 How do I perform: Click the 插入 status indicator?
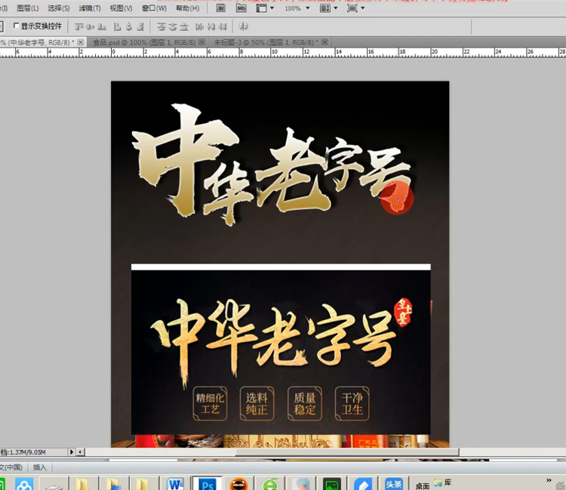point(40,467)
